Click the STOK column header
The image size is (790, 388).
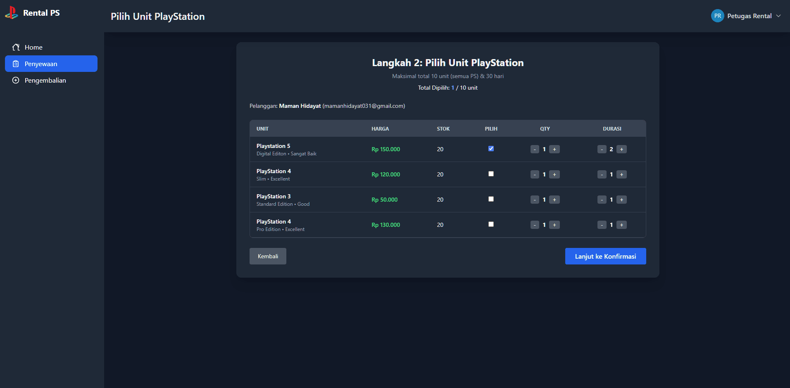(x=443, y=129)
